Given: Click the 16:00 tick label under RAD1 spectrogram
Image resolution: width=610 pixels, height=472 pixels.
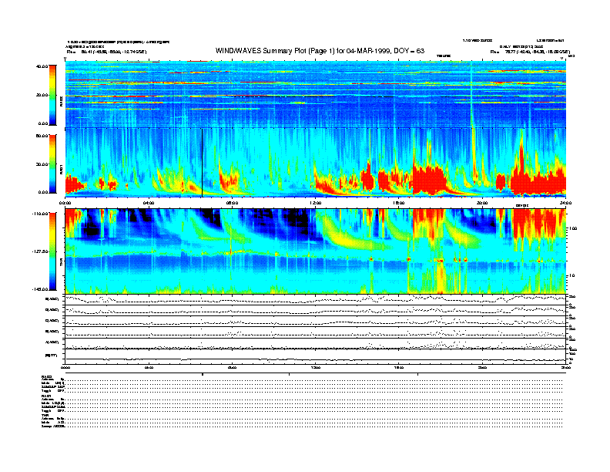Looking at the screenshot, I should (x=399, y=203).
